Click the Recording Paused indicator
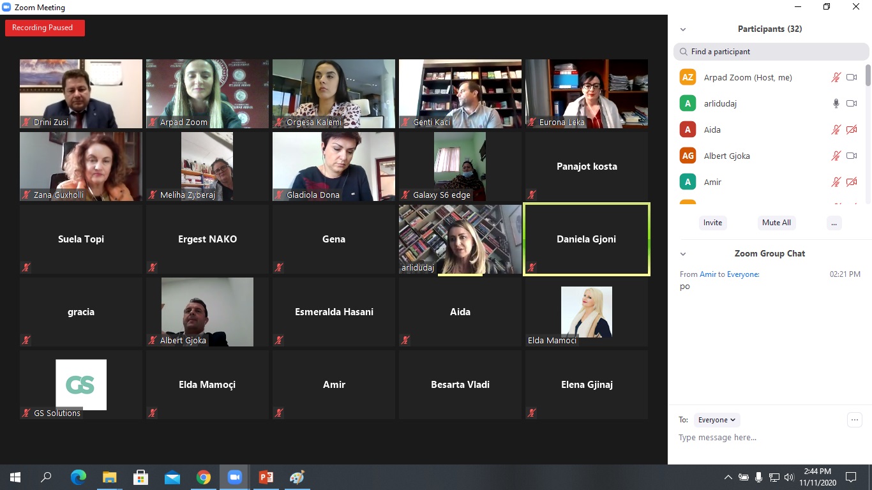This screenshot has height=490, width=872. 45,28
